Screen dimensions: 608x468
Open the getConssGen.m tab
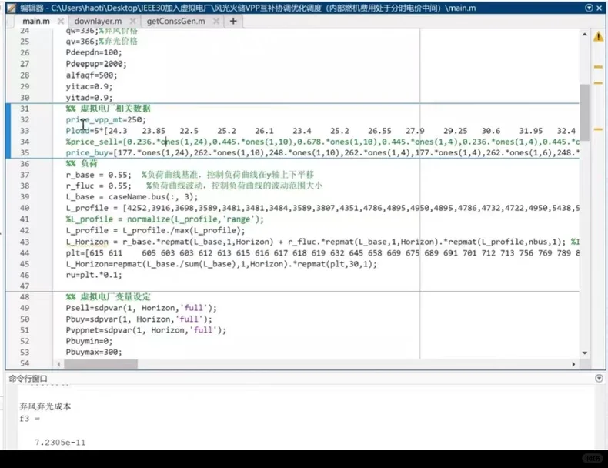click(x=175, y=21)
